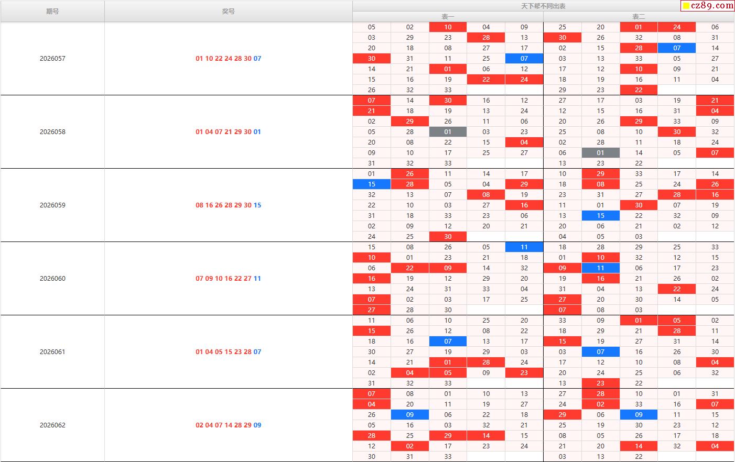Select the 天下都不同出表 header
The height and width of the screenshot is (462, 735).
pyautogui.click(x=543, y=6)
